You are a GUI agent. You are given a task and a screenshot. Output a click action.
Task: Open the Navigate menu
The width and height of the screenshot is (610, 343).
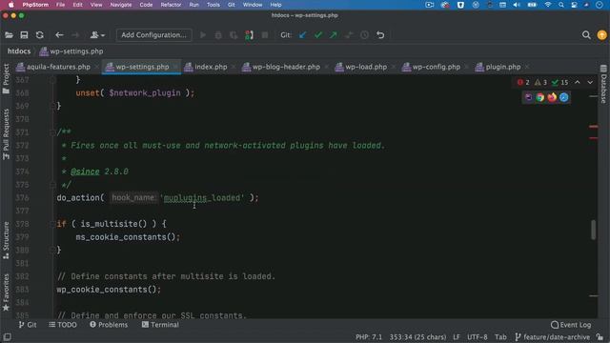[x=121, y=5]
